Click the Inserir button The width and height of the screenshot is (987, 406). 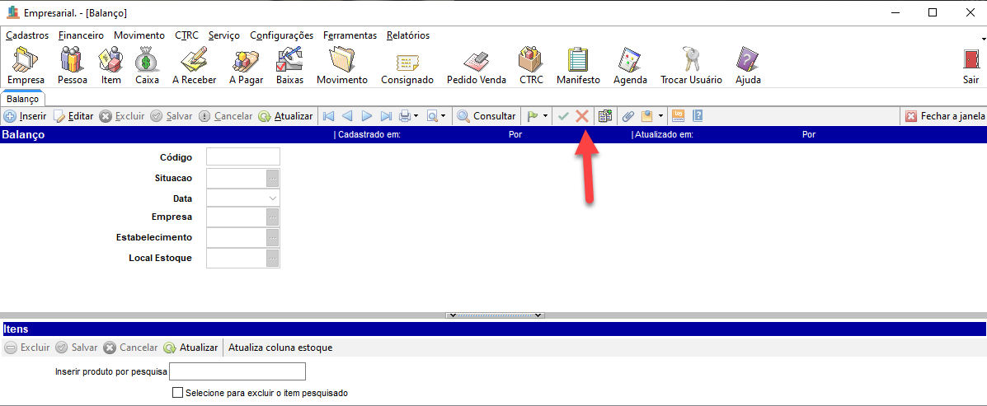[x=26, y=116]
